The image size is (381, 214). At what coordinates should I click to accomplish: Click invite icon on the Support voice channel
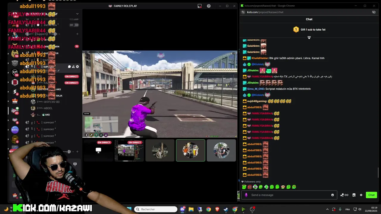point(73,67)
